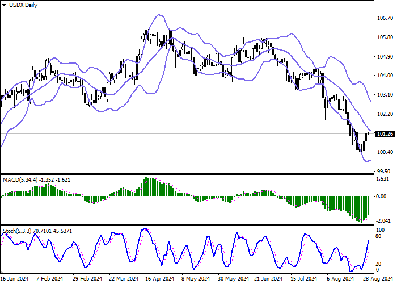Click the 29 Feb 2024 date label
This screenshot has width=397, height=284.
(87, 279)
